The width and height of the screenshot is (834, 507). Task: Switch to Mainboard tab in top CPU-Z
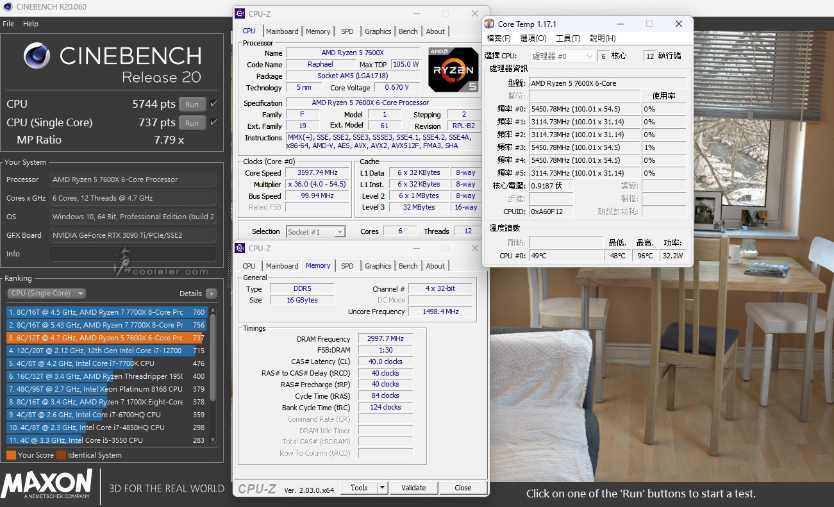coord(282,31)
